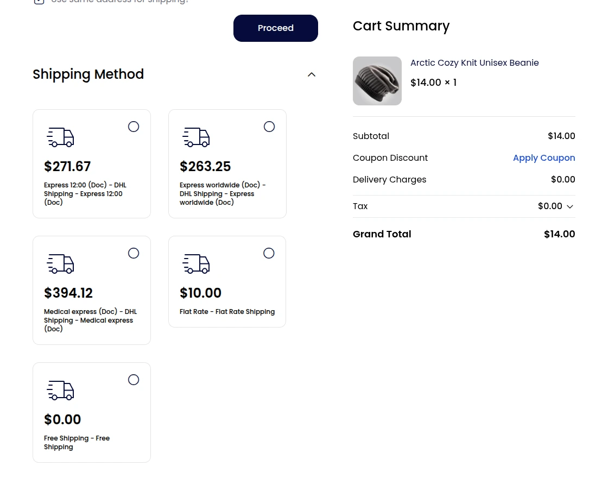Screen dimensions: 608x478
Task: Click the Express worldwide (Doc) description text
Action: click(x=223, y=193)
